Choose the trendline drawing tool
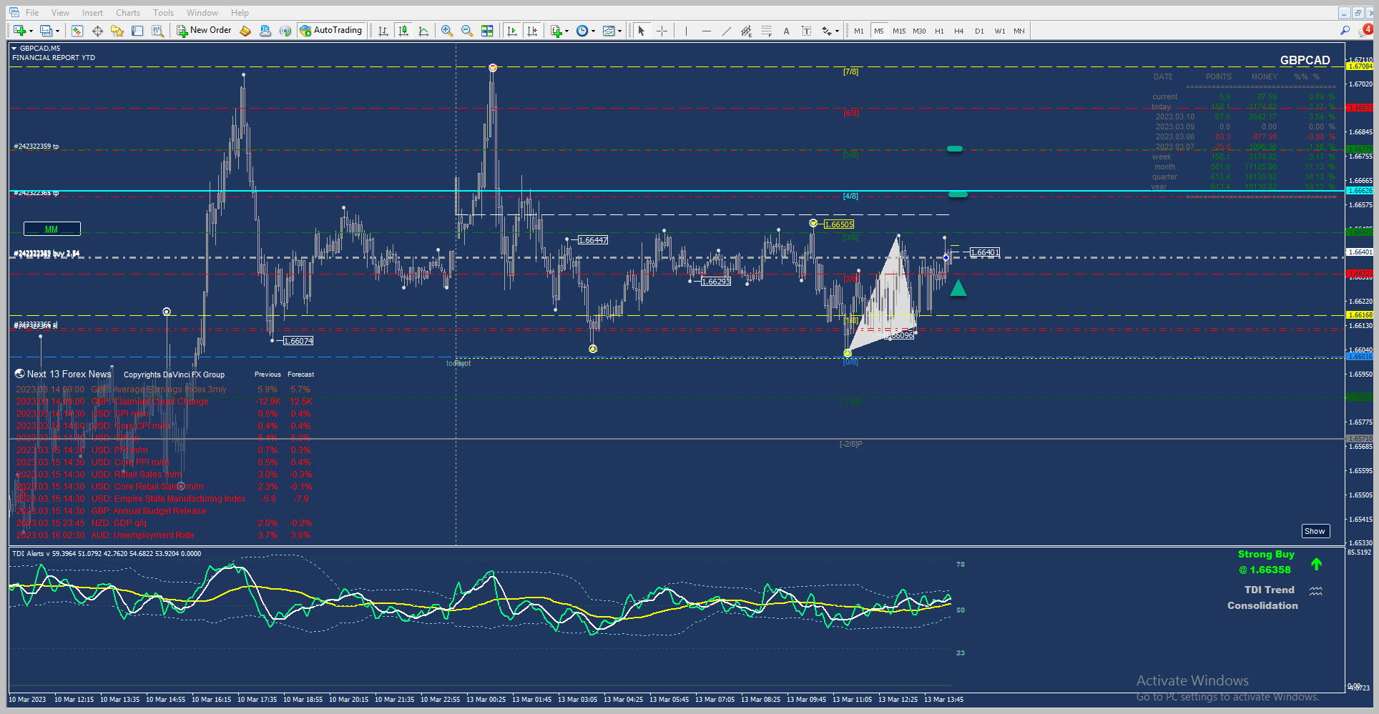This screenshot has width=1379, height=714. [726, 31]
